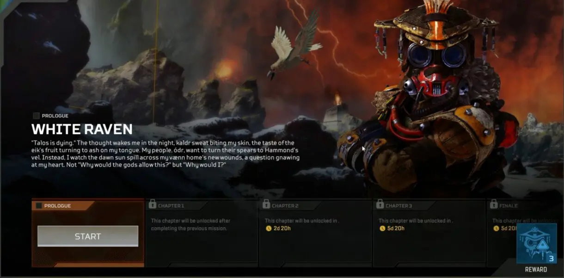564x278 pixels.
Task: Click the clock icon beside Chapter 3's 5d 20h
Action: click(382, 229)
